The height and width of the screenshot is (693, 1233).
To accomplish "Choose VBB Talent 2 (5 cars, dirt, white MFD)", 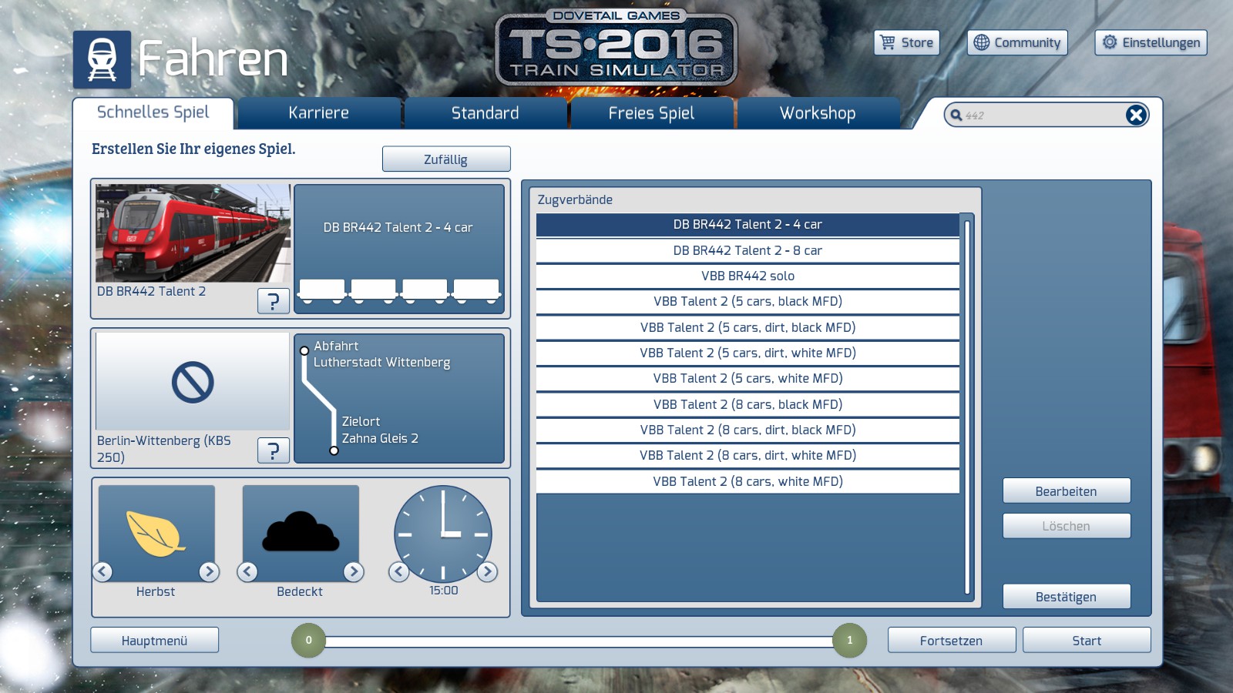I will pyautogui.click(x=748, y=353).
